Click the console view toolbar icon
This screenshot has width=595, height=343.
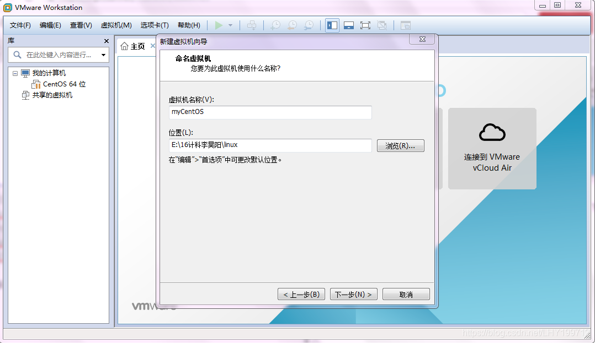click(406, 25)
